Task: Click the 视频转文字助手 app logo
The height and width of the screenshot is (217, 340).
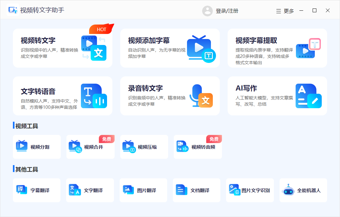Action: [13, 10]
